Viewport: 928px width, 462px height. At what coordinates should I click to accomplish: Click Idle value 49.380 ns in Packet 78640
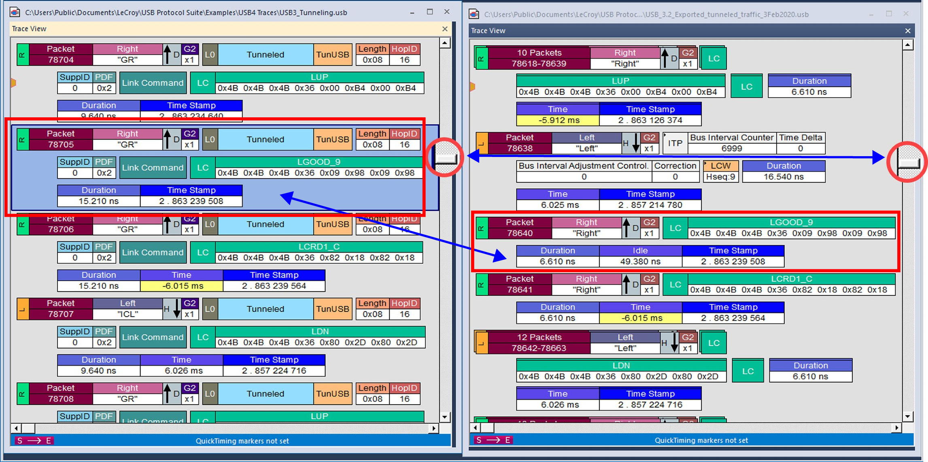point(640,262)
